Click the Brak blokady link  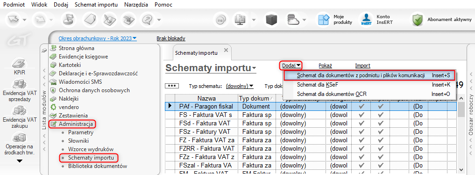click(x=171, y=38)
